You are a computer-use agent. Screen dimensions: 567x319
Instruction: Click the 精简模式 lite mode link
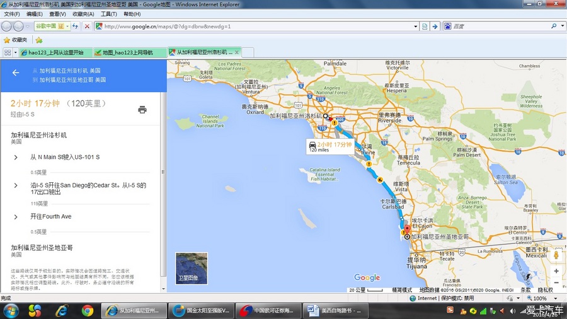[402, 290]
